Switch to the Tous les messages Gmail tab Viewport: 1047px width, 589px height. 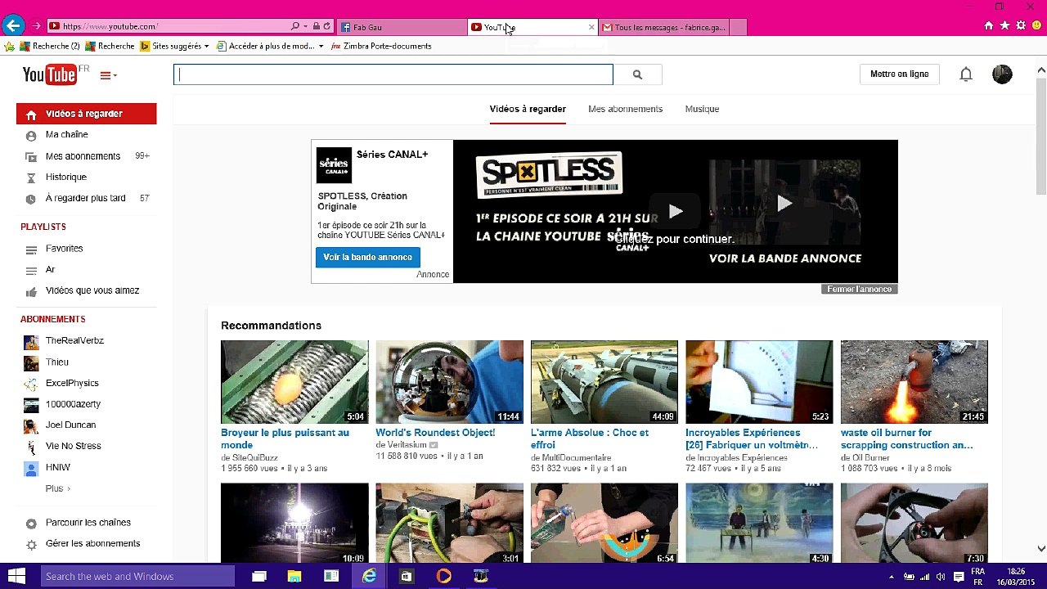pyautogui.click(x=663, y=27)
